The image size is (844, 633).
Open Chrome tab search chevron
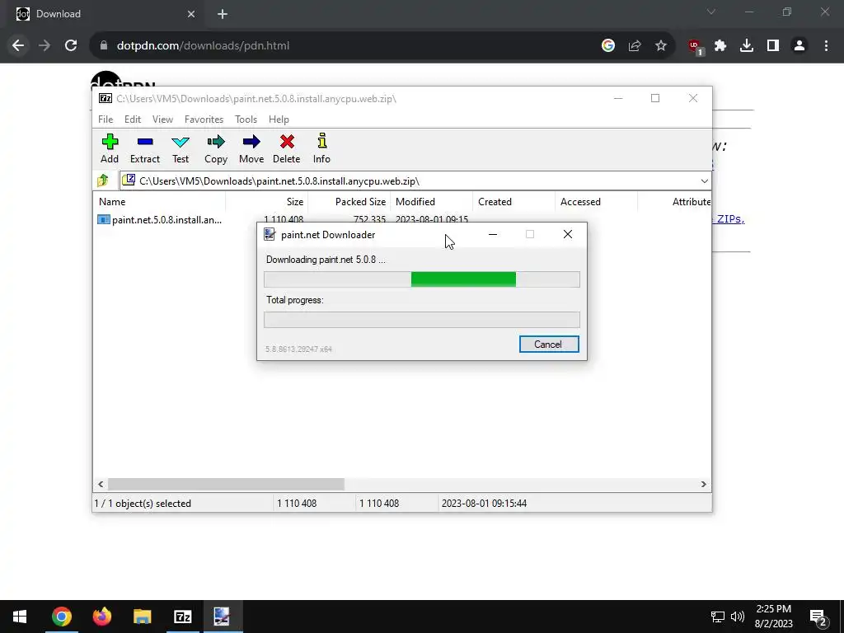point(711,12)
